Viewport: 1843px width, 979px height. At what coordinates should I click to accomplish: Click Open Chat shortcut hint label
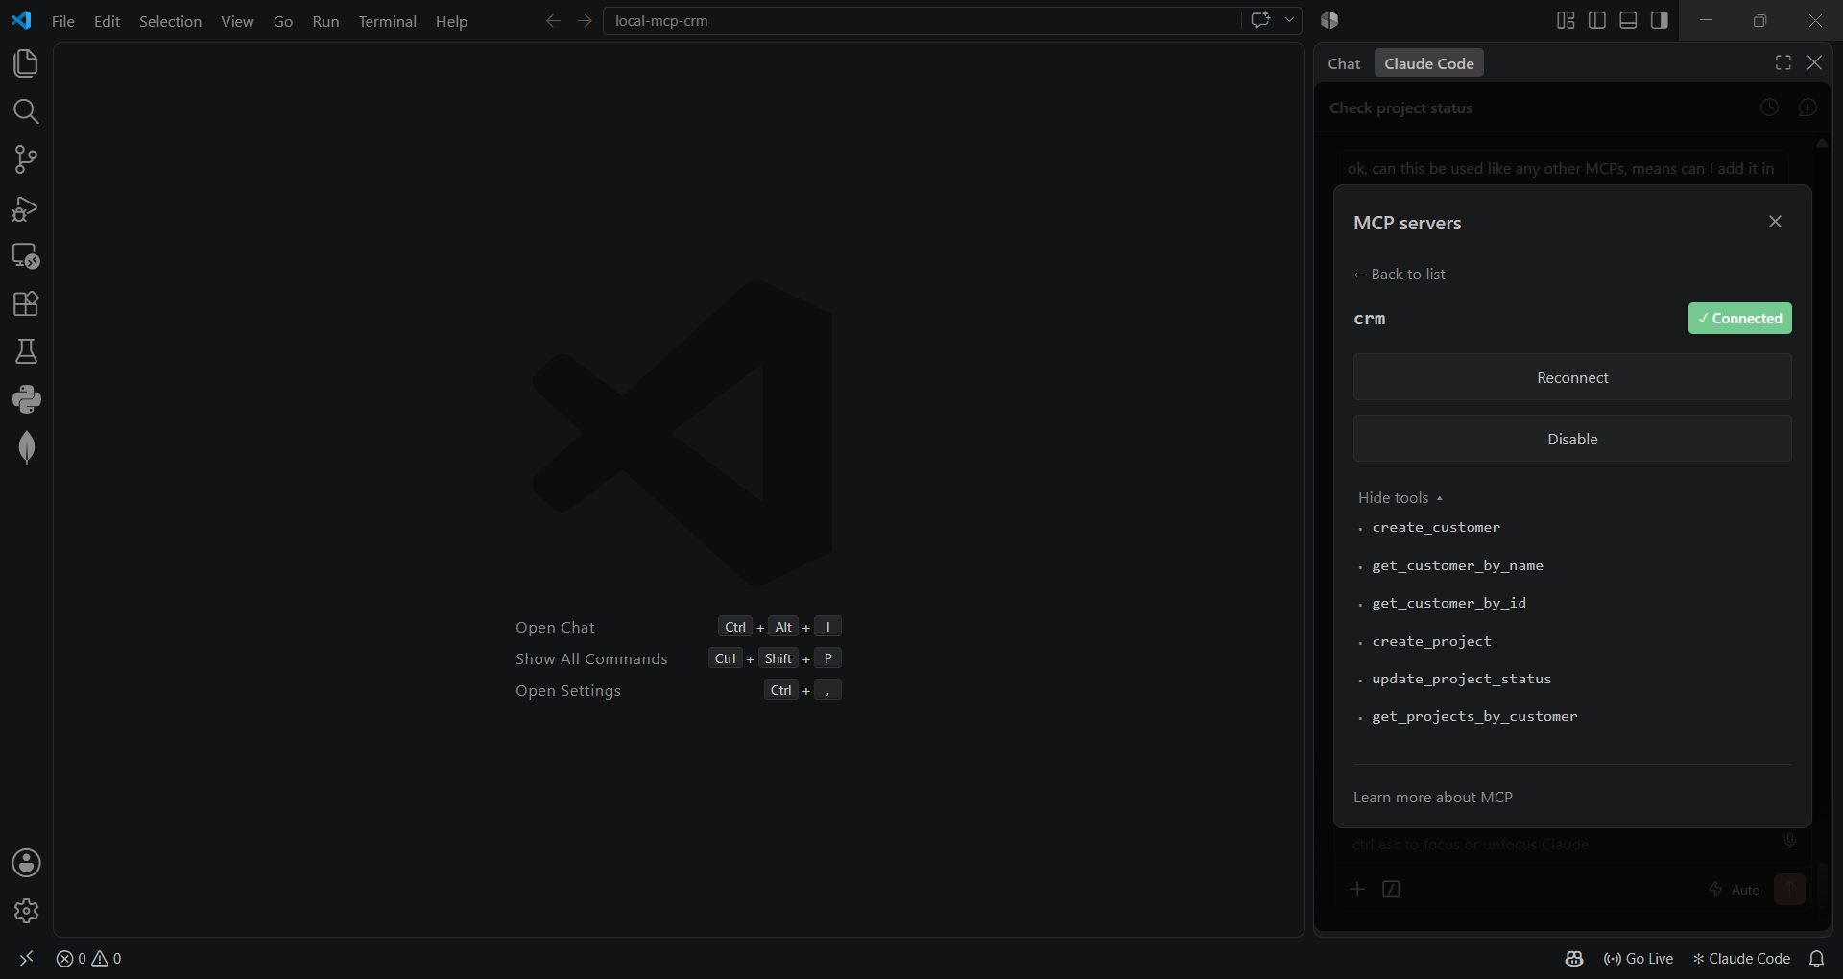(555, 628)
